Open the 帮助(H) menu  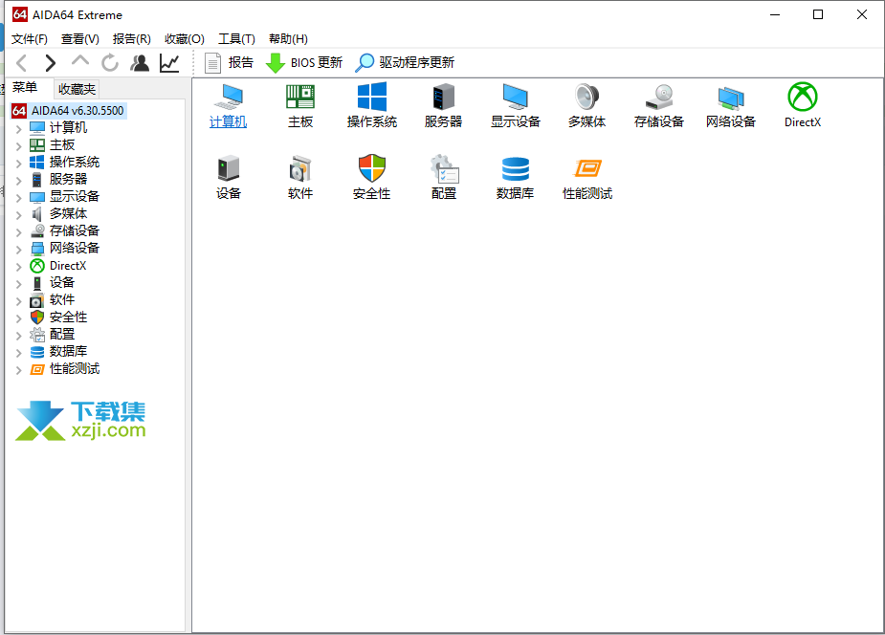click(x=288, y=39)
